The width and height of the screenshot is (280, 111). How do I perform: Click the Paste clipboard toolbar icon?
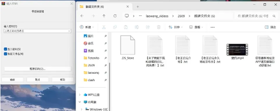(126, 27)
